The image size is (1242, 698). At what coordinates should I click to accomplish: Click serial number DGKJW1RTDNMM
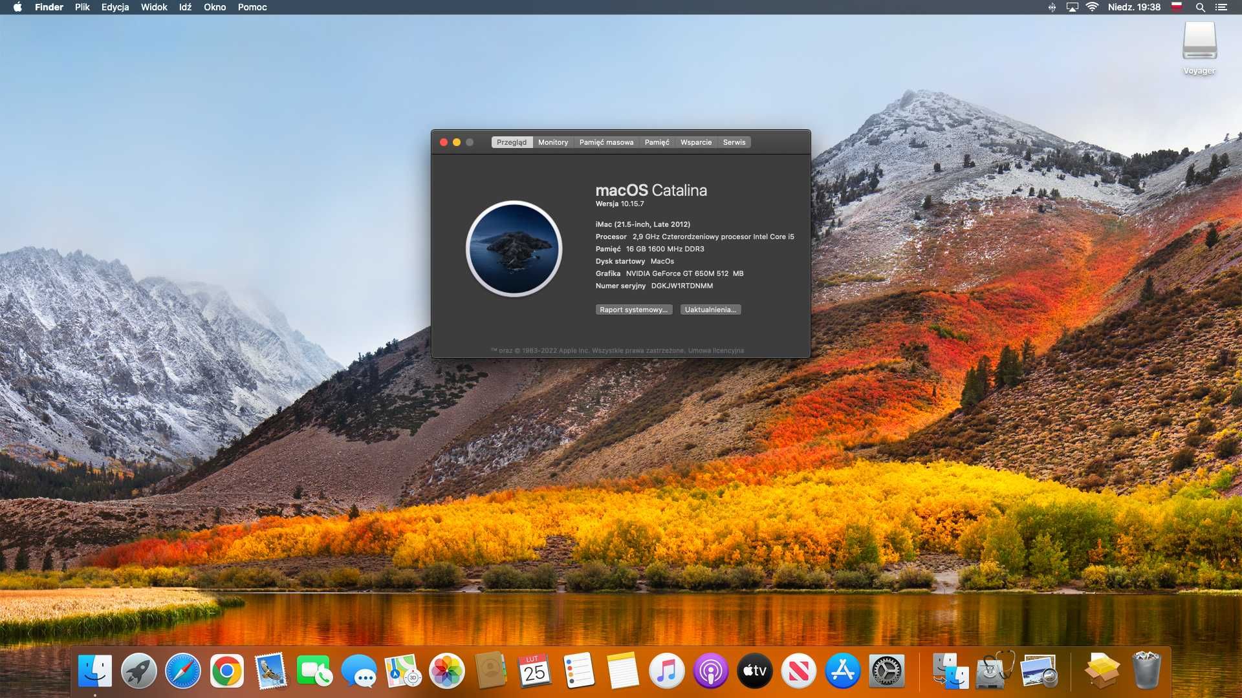(x=682, y=286)
